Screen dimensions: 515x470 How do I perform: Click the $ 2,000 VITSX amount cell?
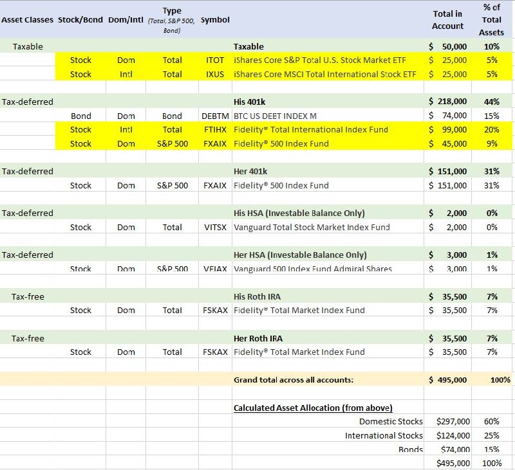coord(447,228)
